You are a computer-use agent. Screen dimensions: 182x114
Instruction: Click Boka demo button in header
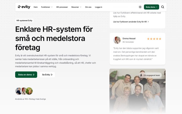point(151,7)
